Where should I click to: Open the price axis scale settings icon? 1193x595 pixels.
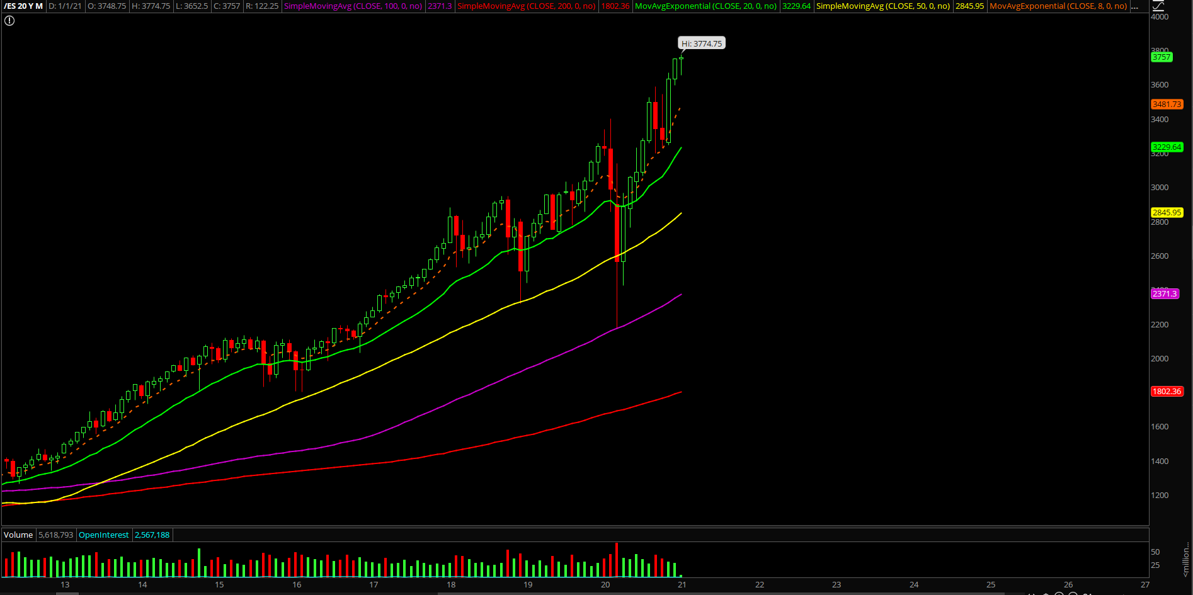pos(1158,6)
